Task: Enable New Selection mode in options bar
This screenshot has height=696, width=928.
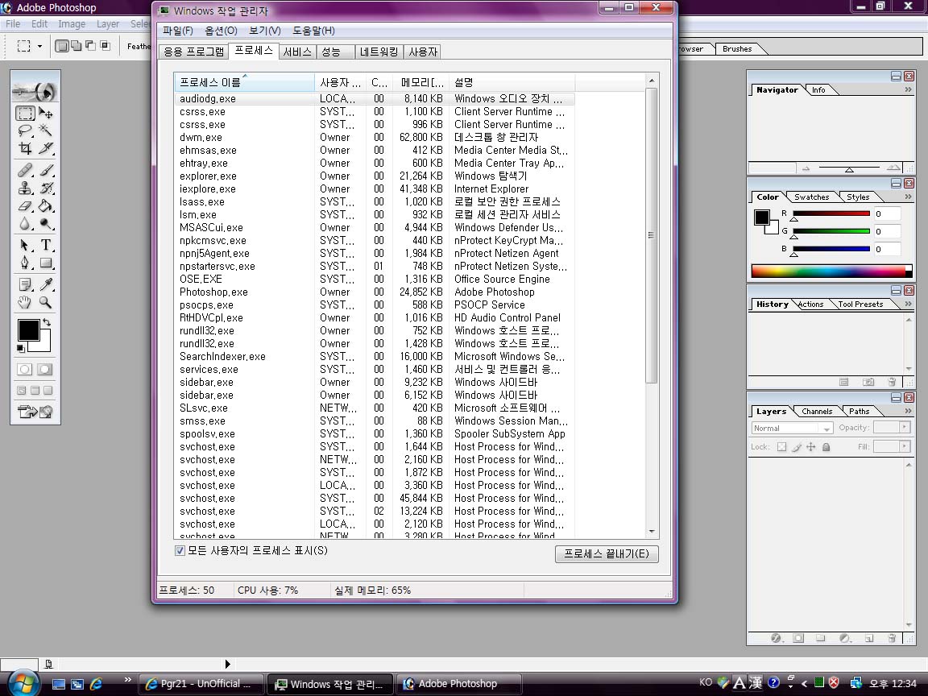Action: (x=61, y=46)
